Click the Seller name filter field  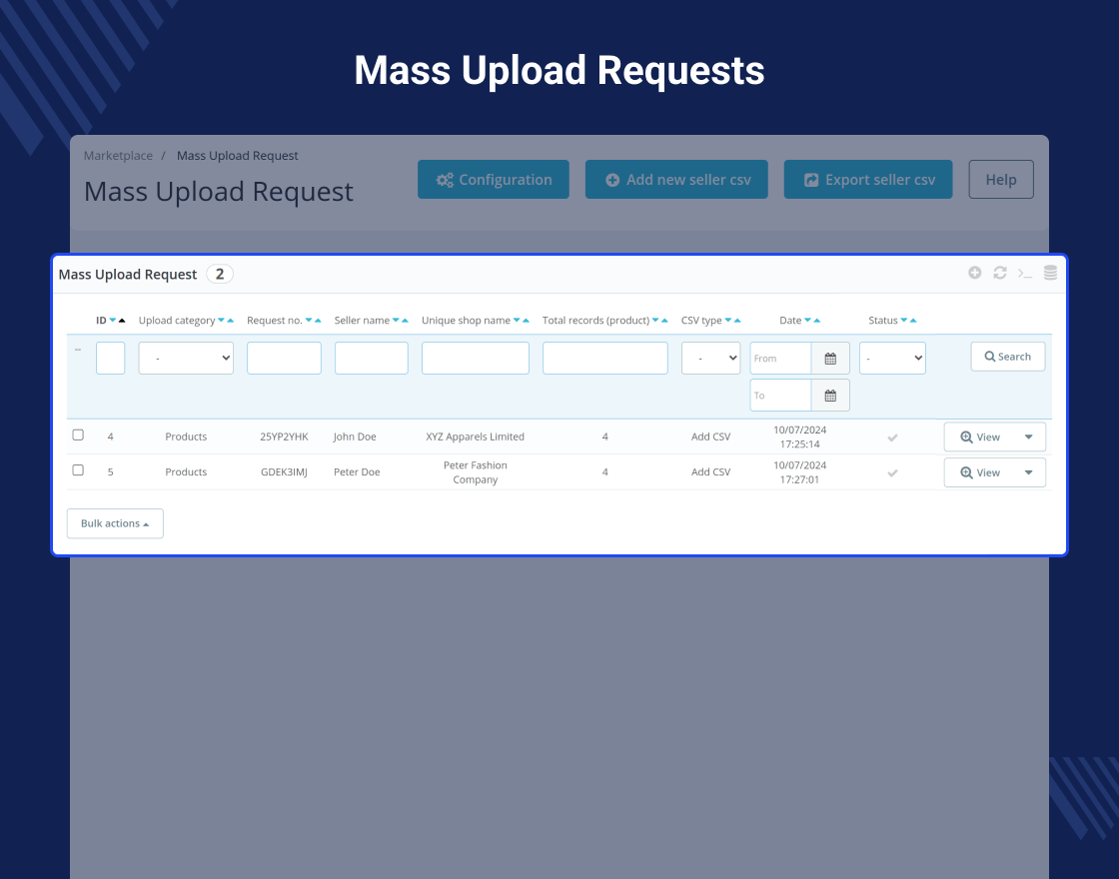pyautogui.click(x=371, y=359)
